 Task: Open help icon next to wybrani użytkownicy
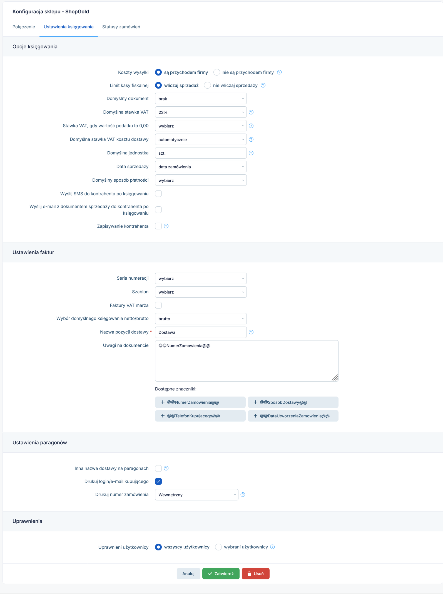tap(273, 547)
